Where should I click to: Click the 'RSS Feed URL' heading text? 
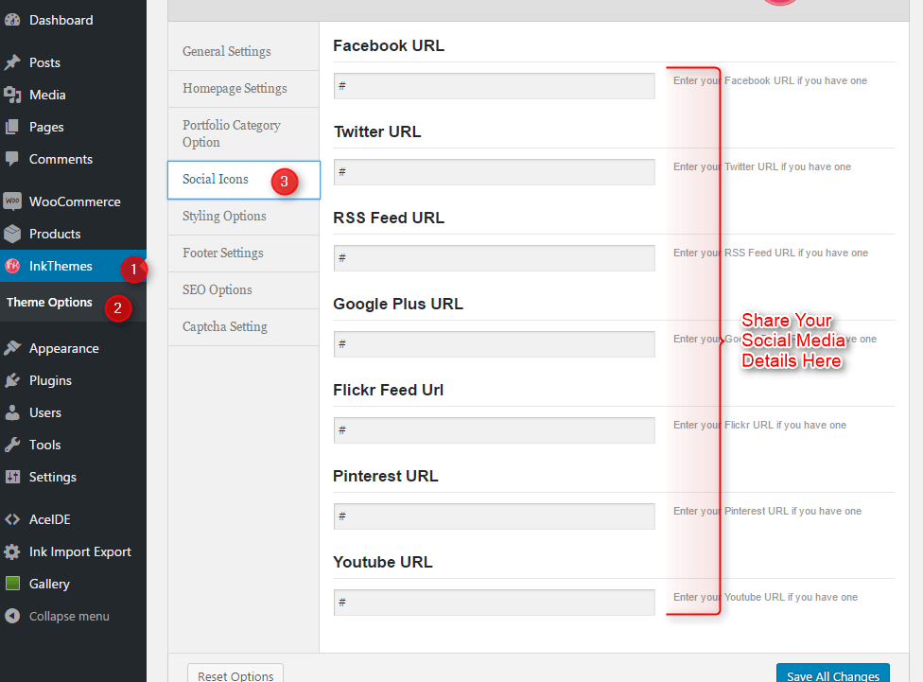pyautogui.click(x=389, y=218)
